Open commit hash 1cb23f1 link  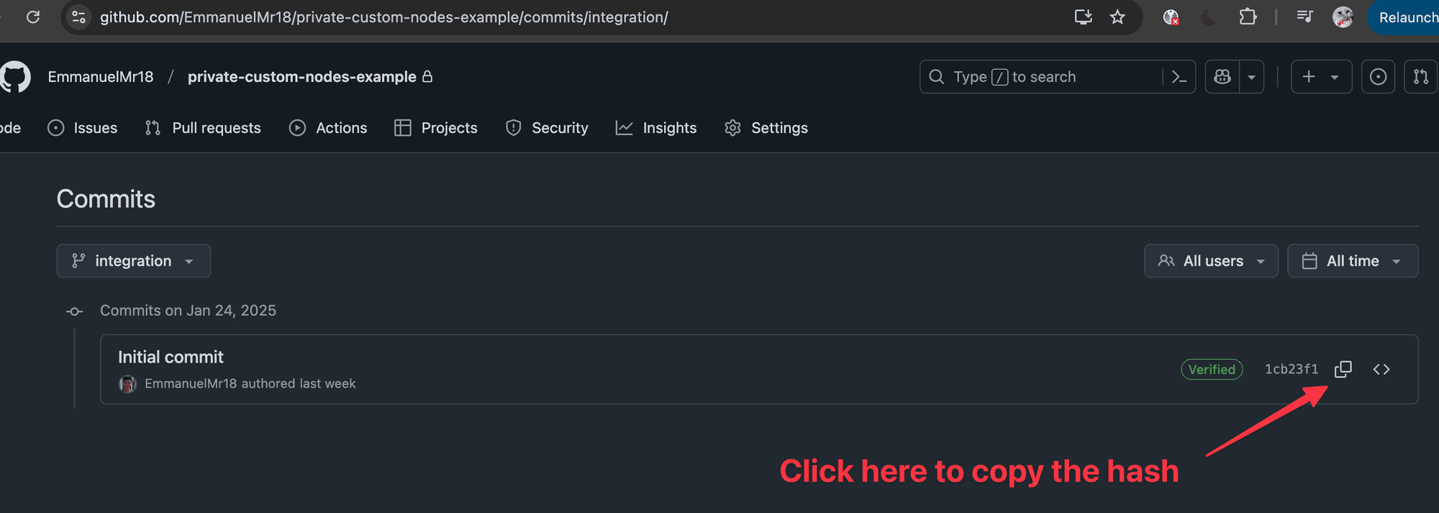click(1292, 369)
